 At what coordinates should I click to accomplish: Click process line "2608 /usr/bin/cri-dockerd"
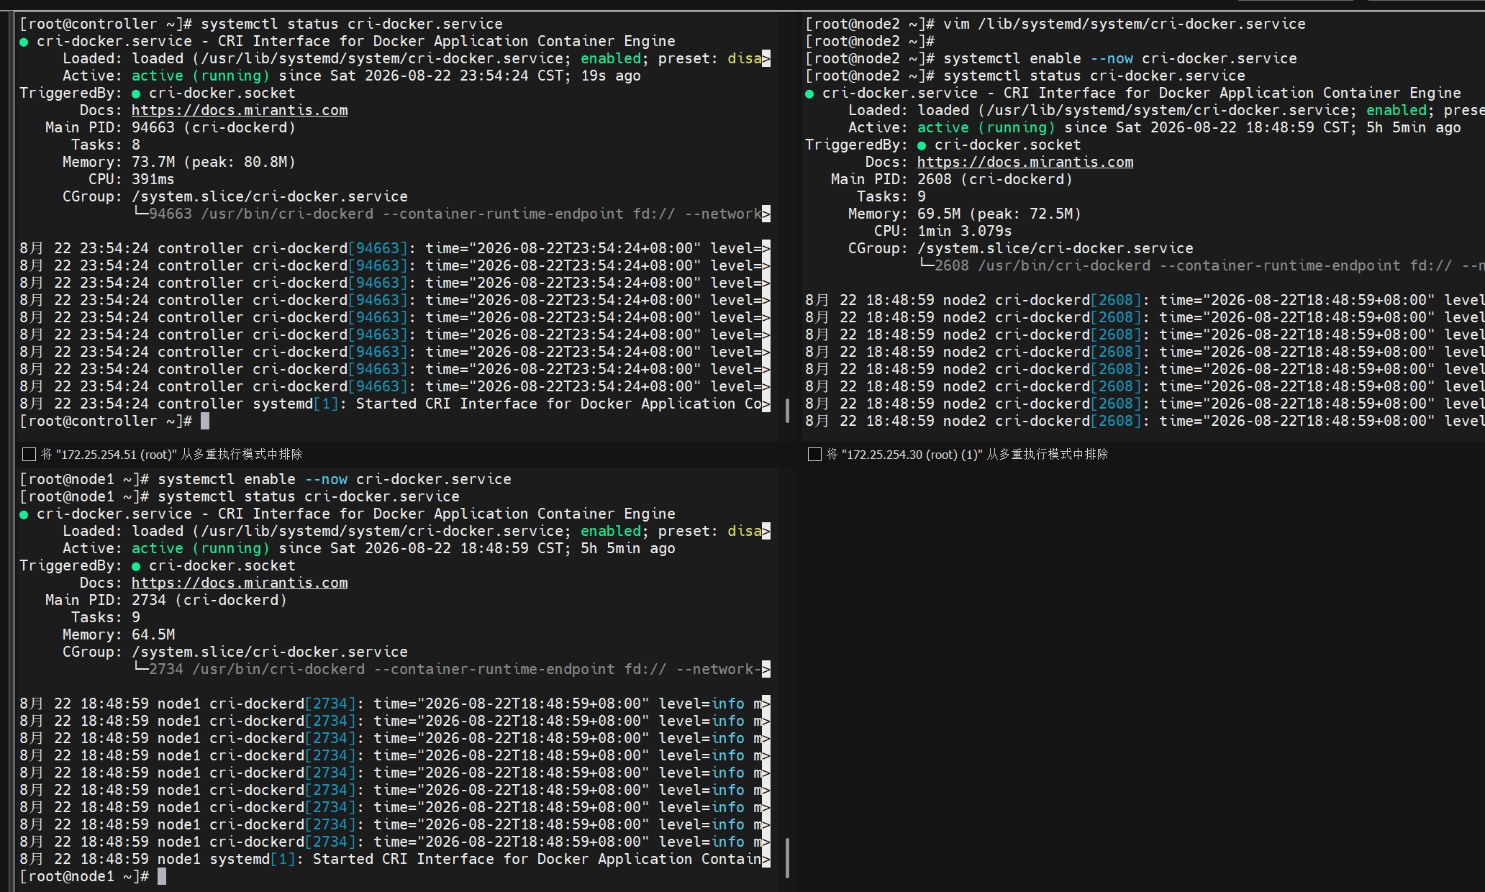pos(1043,265)
